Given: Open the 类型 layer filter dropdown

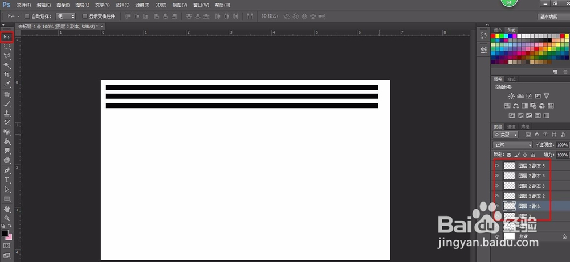Looking at the screenshot, I should (506, 135).
